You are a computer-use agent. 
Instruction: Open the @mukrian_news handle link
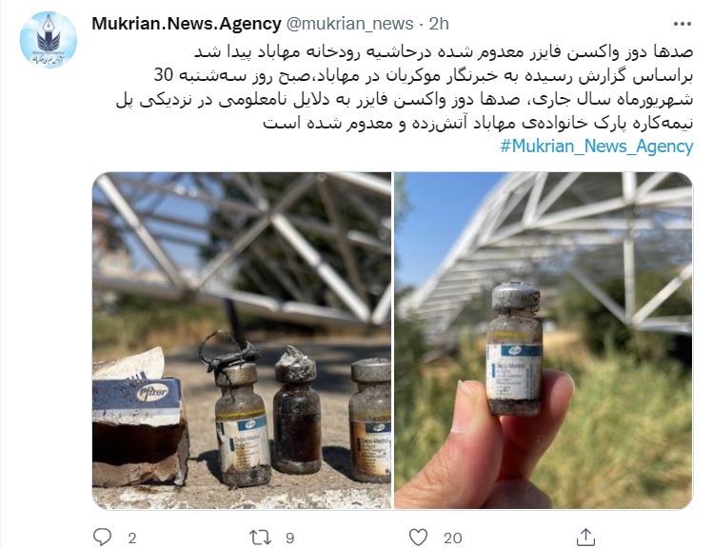click(349, 24)
